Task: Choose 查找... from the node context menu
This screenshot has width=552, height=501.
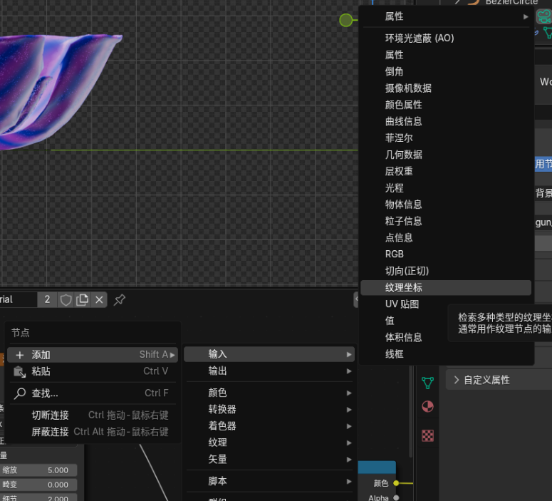Action: click(92, 393)
